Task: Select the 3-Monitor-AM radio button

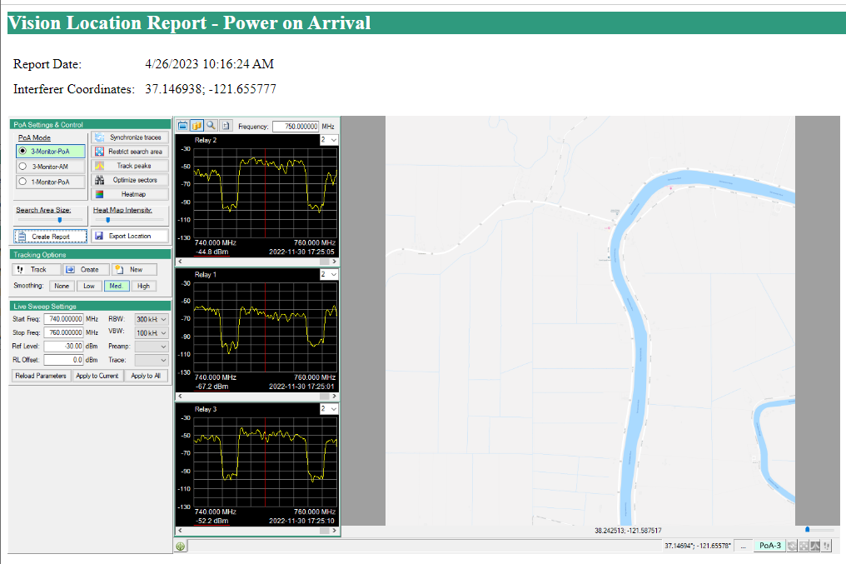Action: pos(23,166)
